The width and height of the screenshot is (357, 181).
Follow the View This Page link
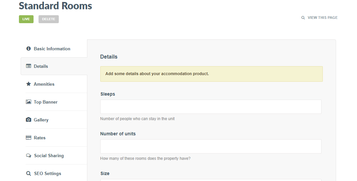(x=322, y=18)
